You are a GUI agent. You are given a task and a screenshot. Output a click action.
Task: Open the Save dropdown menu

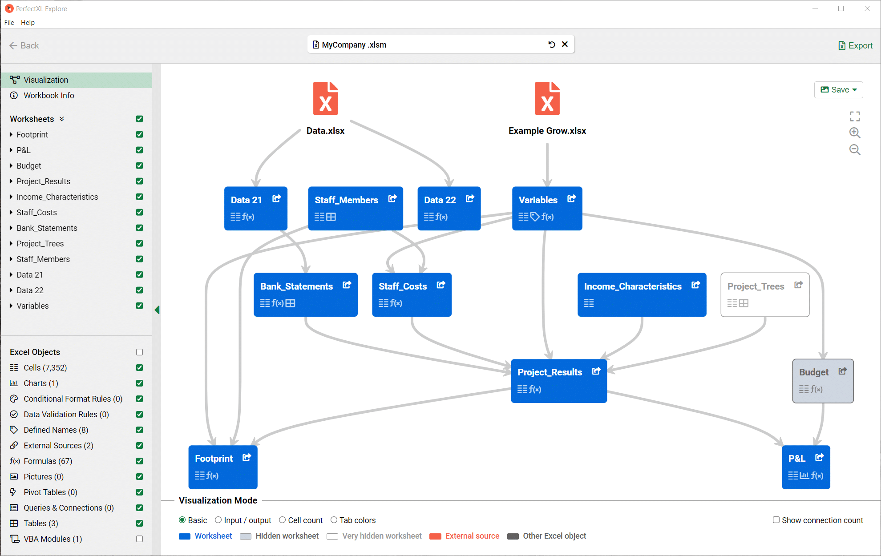[x=839, y=89]
